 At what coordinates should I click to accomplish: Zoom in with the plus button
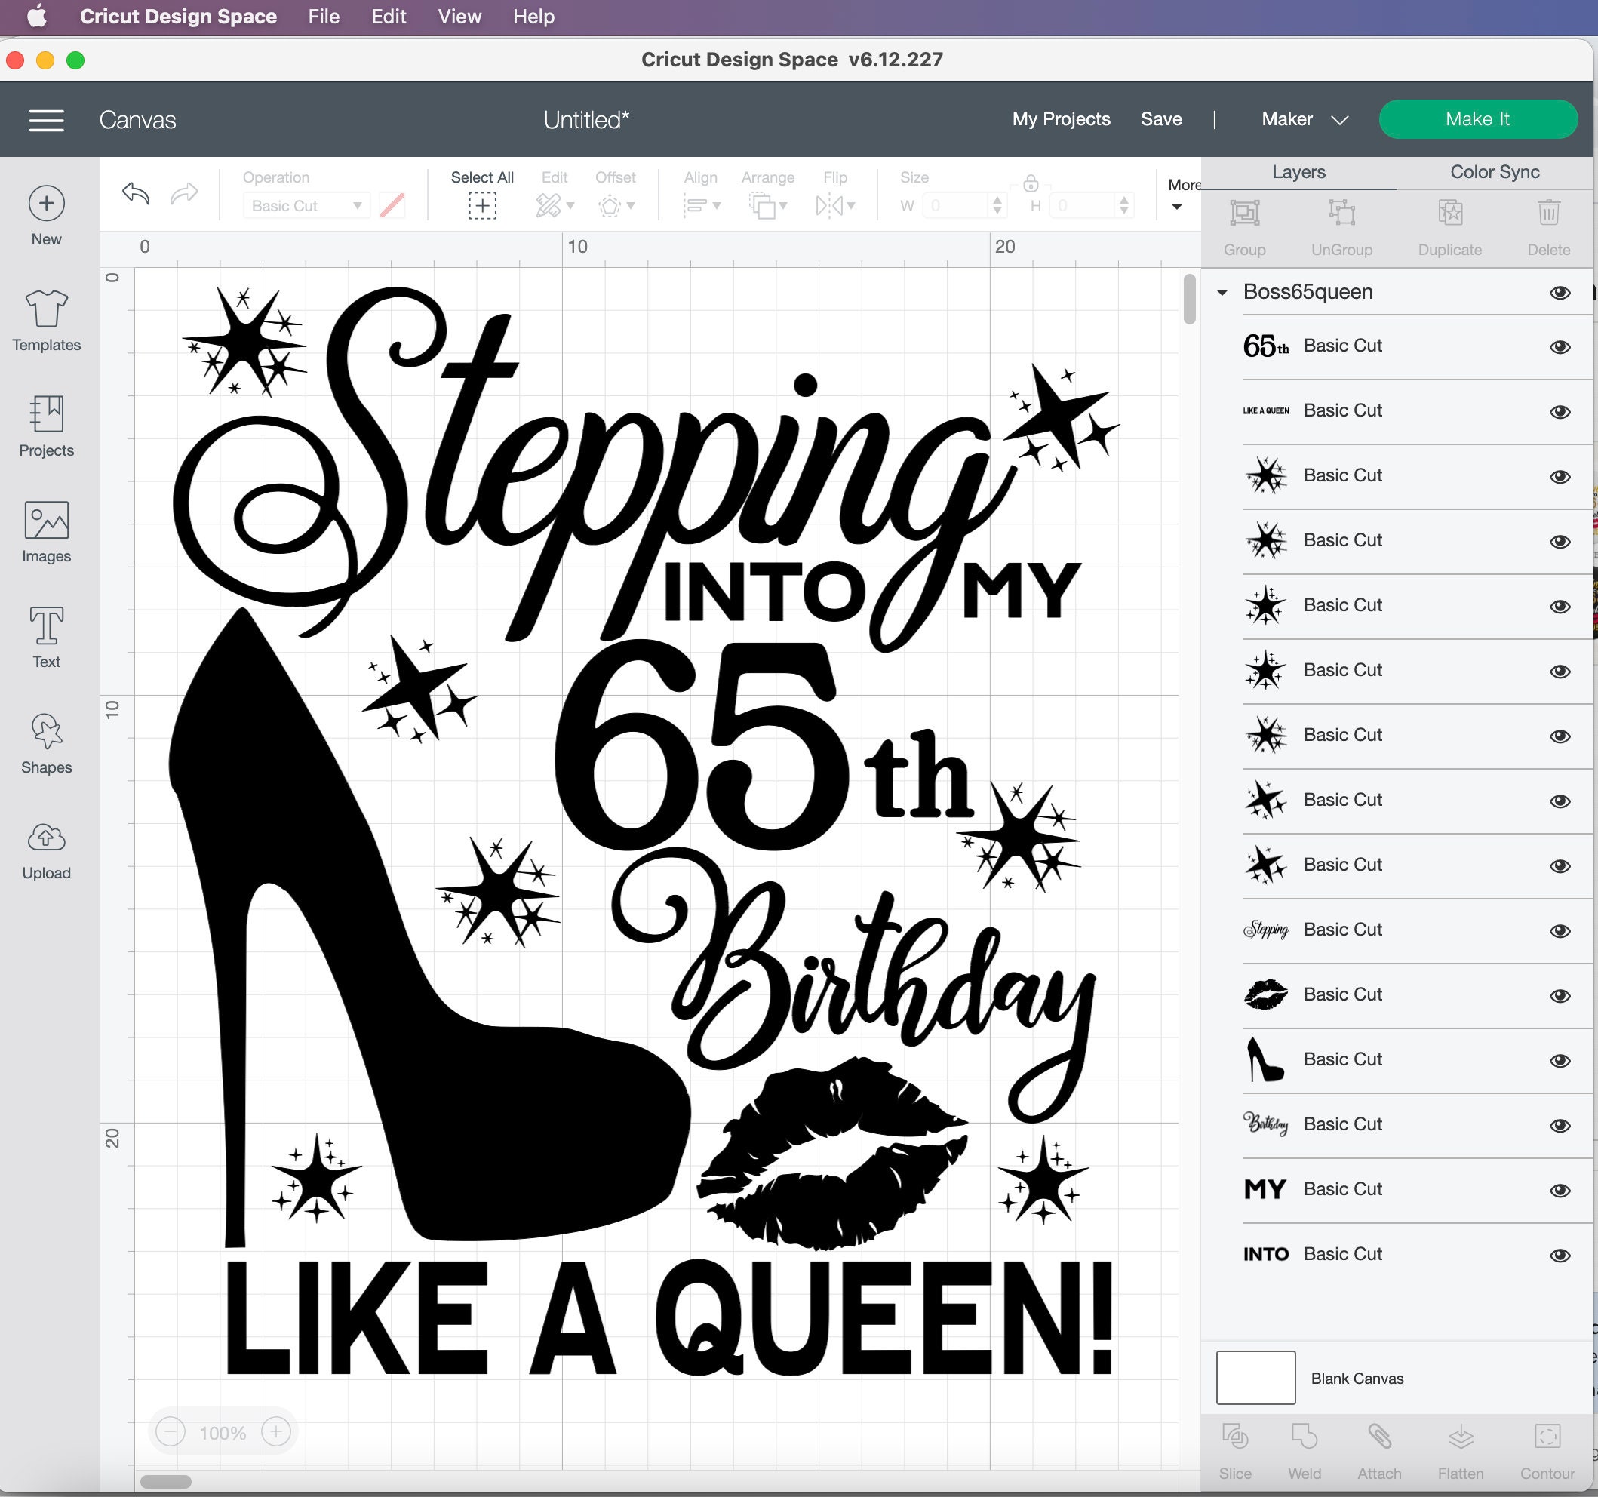275,1432
